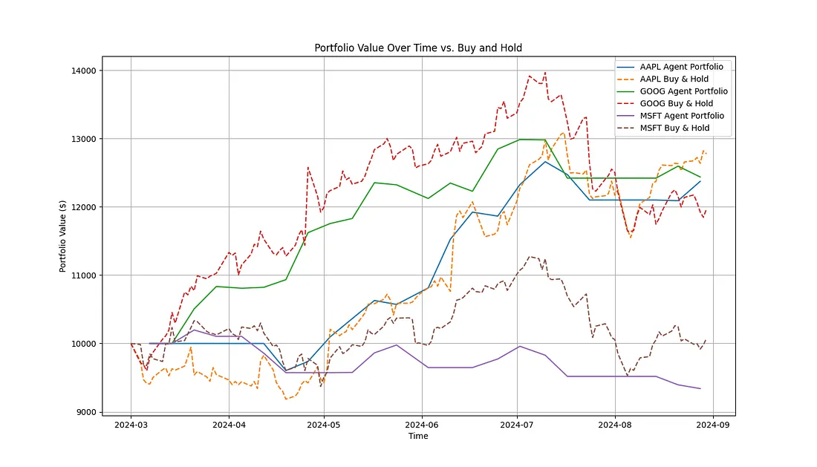817x467 pixels.
Task: Click the y-axis tick value 14000
Action: pos(84,71)
